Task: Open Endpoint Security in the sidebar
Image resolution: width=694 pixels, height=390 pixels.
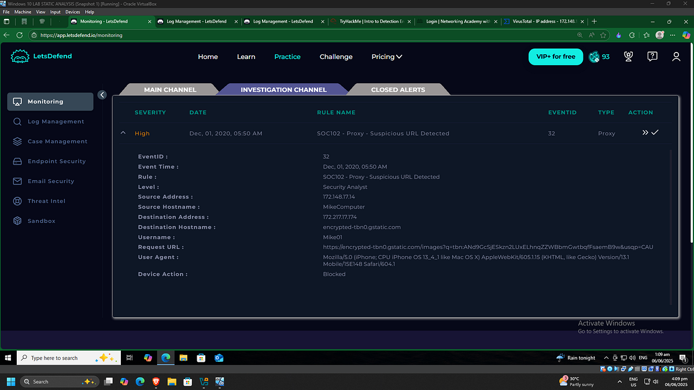Action: tap(50, 161)
